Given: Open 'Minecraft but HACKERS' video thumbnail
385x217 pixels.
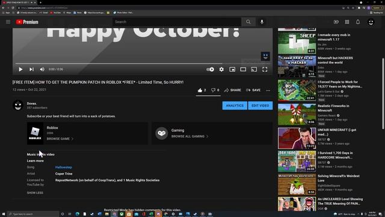Looking at the screenshot, I should tap(297, 66).
